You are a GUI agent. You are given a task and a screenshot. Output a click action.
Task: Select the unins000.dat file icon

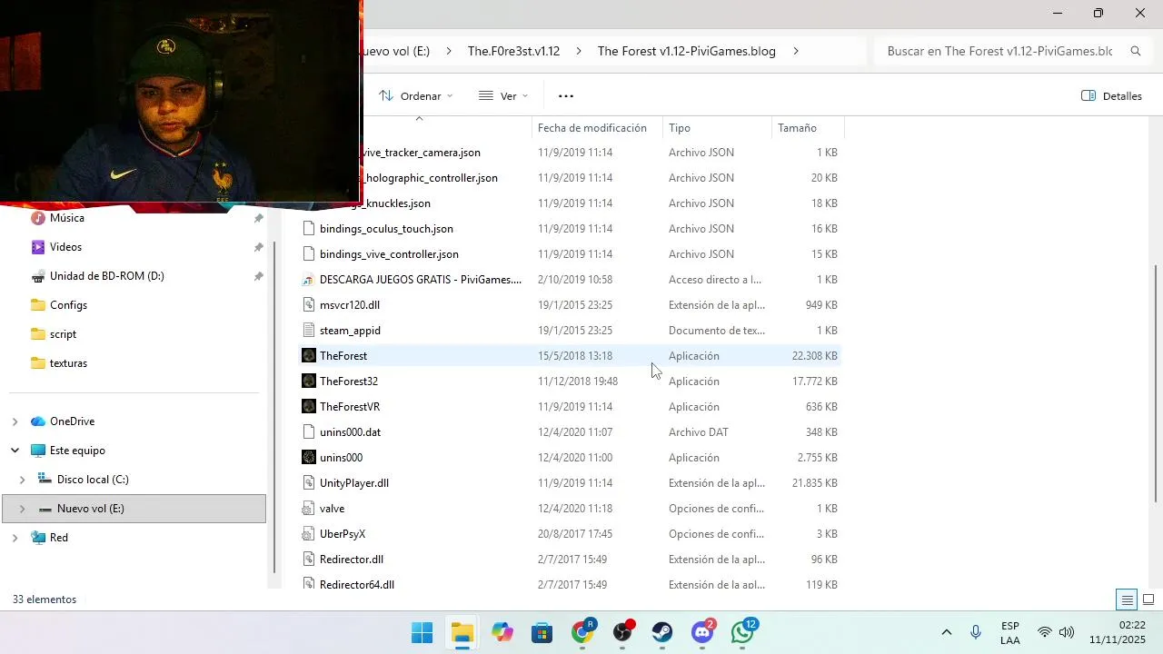pyautogui.click(x=309, y=432)
